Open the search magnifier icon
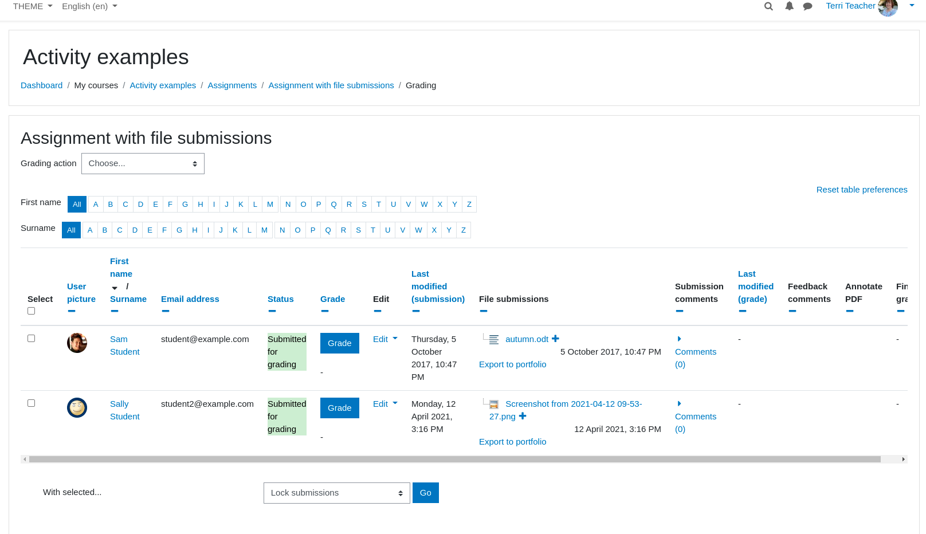 point(768,6)
